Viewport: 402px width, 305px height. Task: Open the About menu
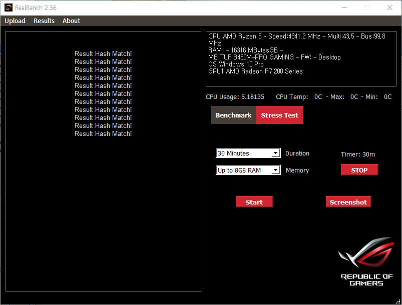(71, 20)
